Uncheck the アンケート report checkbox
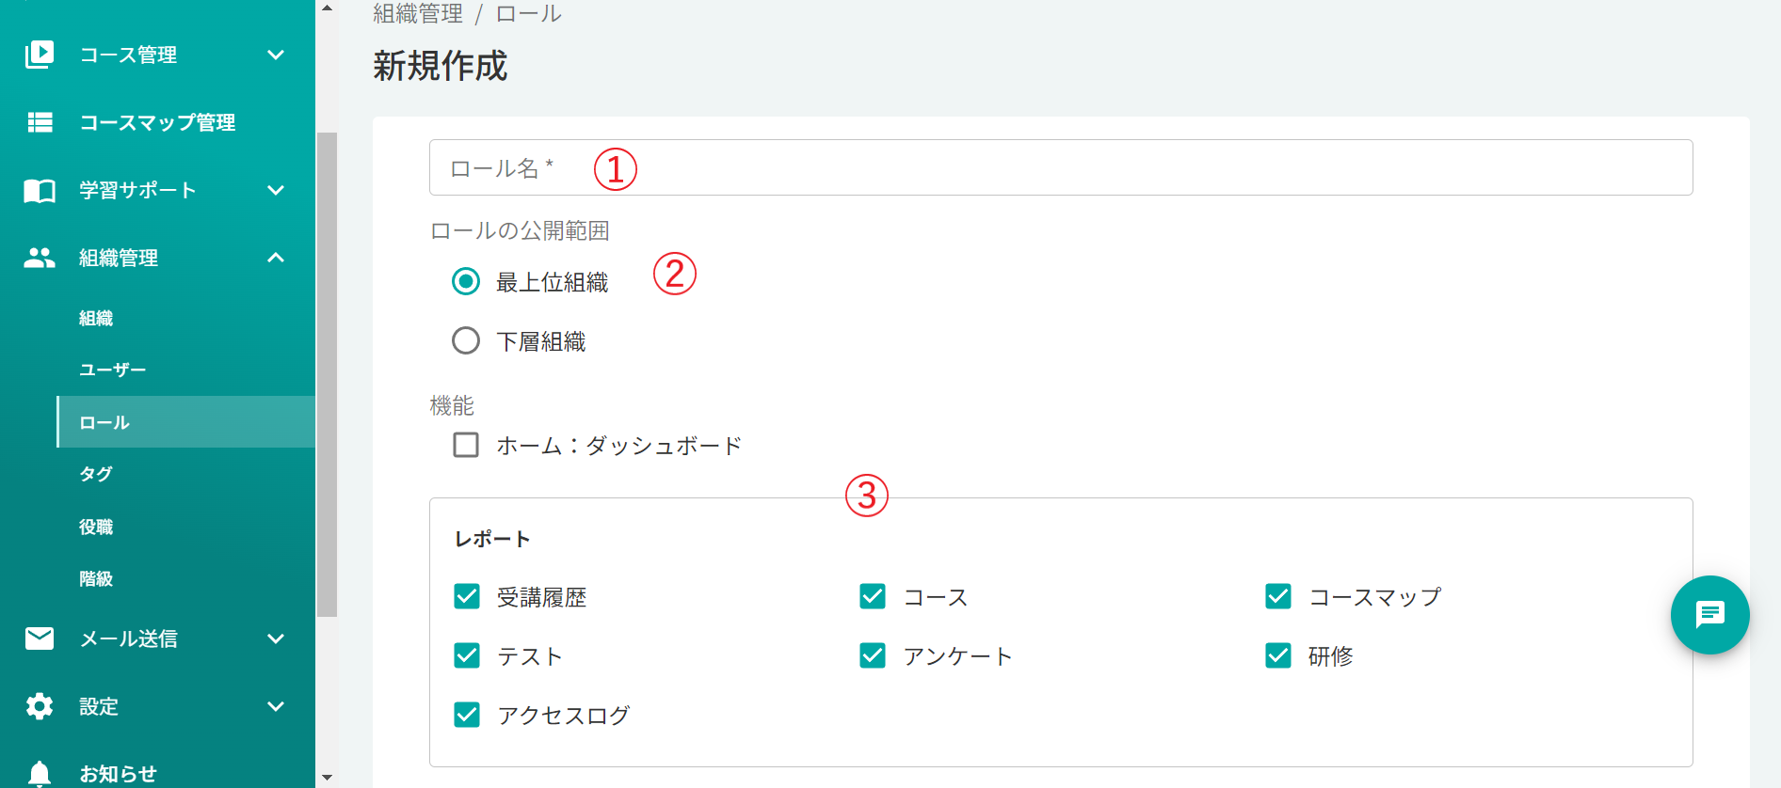Viewport: 1781px width, 788px height. [x=873, y=655]
